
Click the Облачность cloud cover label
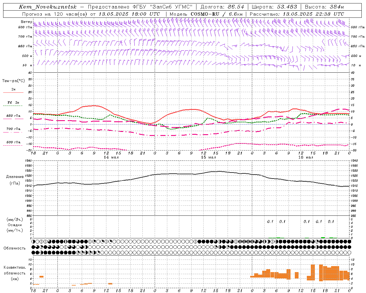coord(15,248)
